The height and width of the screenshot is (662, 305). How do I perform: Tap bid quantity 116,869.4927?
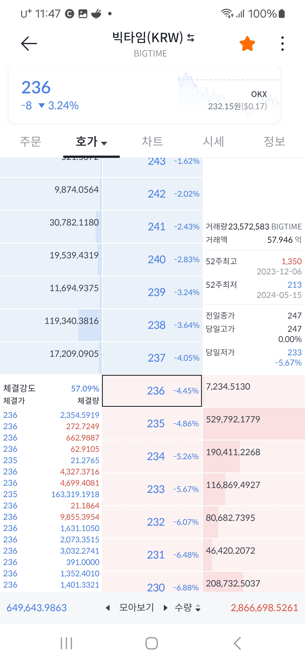233,485
